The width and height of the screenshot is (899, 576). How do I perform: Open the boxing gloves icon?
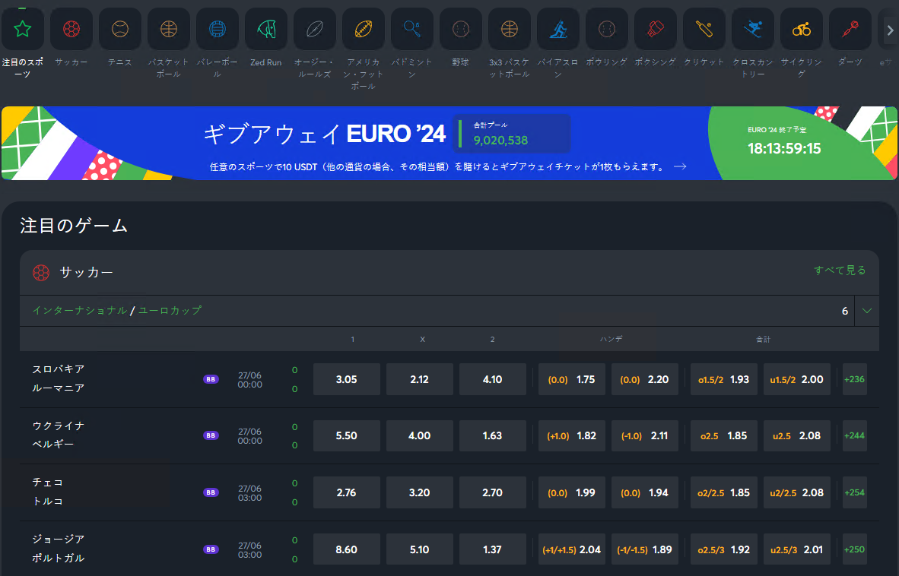[x=656, y=29]
